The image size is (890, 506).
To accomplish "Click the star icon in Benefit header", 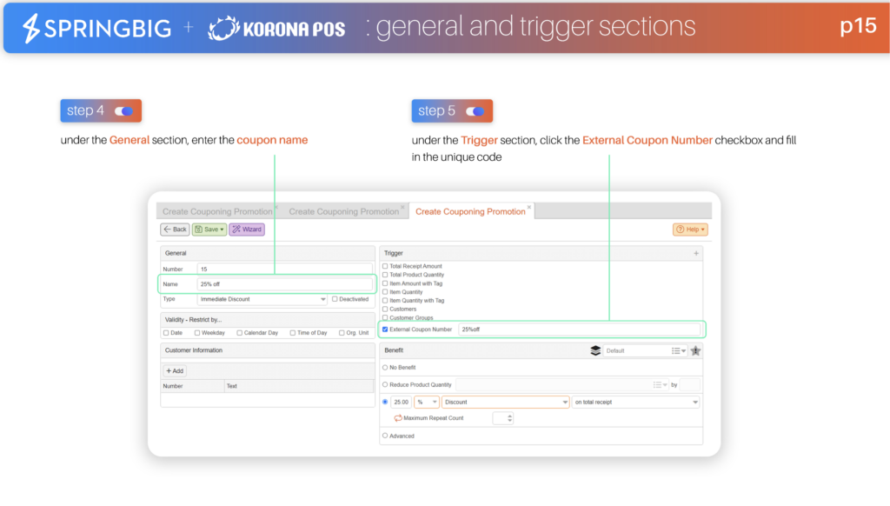I will pos(696,351).
